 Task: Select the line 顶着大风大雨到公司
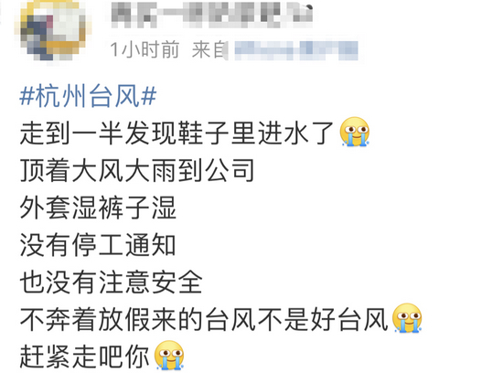point(137,171)
